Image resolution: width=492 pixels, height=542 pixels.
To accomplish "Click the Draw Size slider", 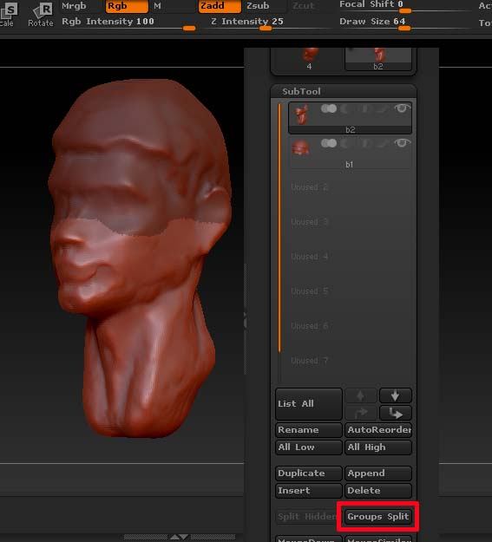I will click(x=403, y=23).
